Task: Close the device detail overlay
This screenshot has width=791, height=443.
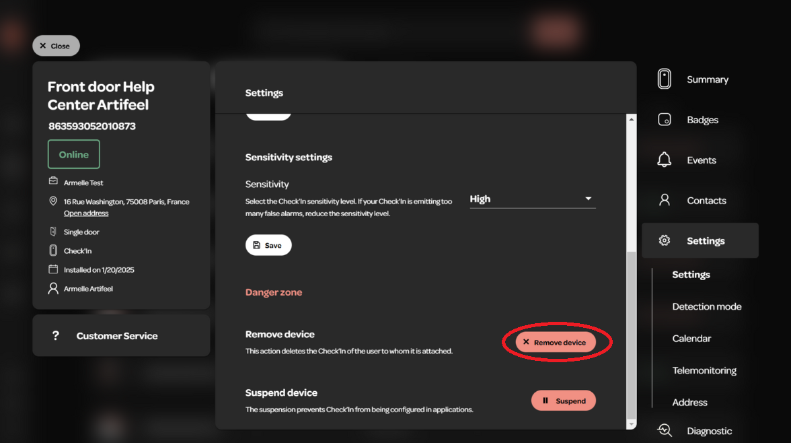Action: 56,46
